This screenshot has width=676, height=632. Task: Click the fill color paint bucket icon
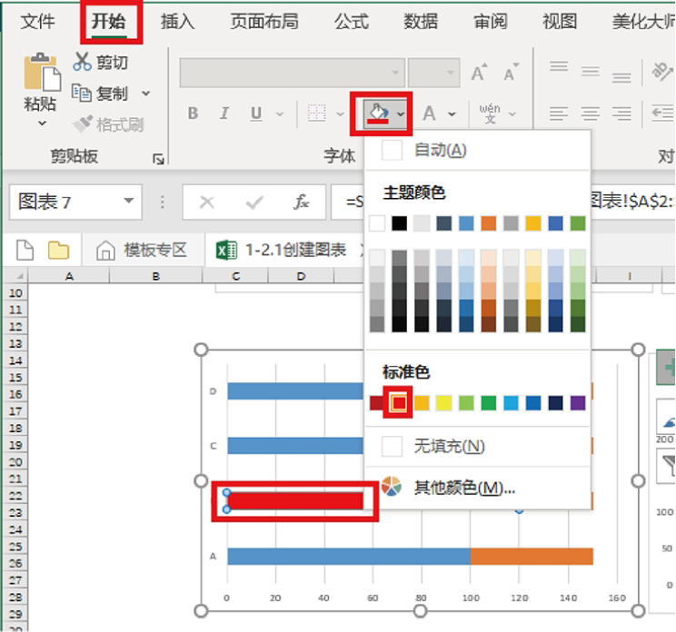376,113
